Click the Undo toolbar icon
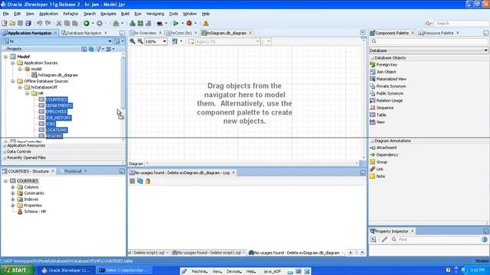 39,24
